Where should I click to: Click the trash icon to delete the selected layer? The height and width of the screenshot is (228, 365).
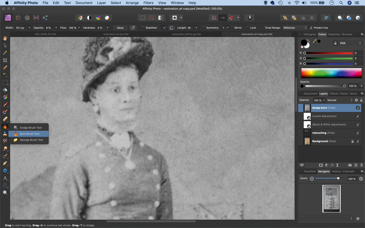coord(361,165)
